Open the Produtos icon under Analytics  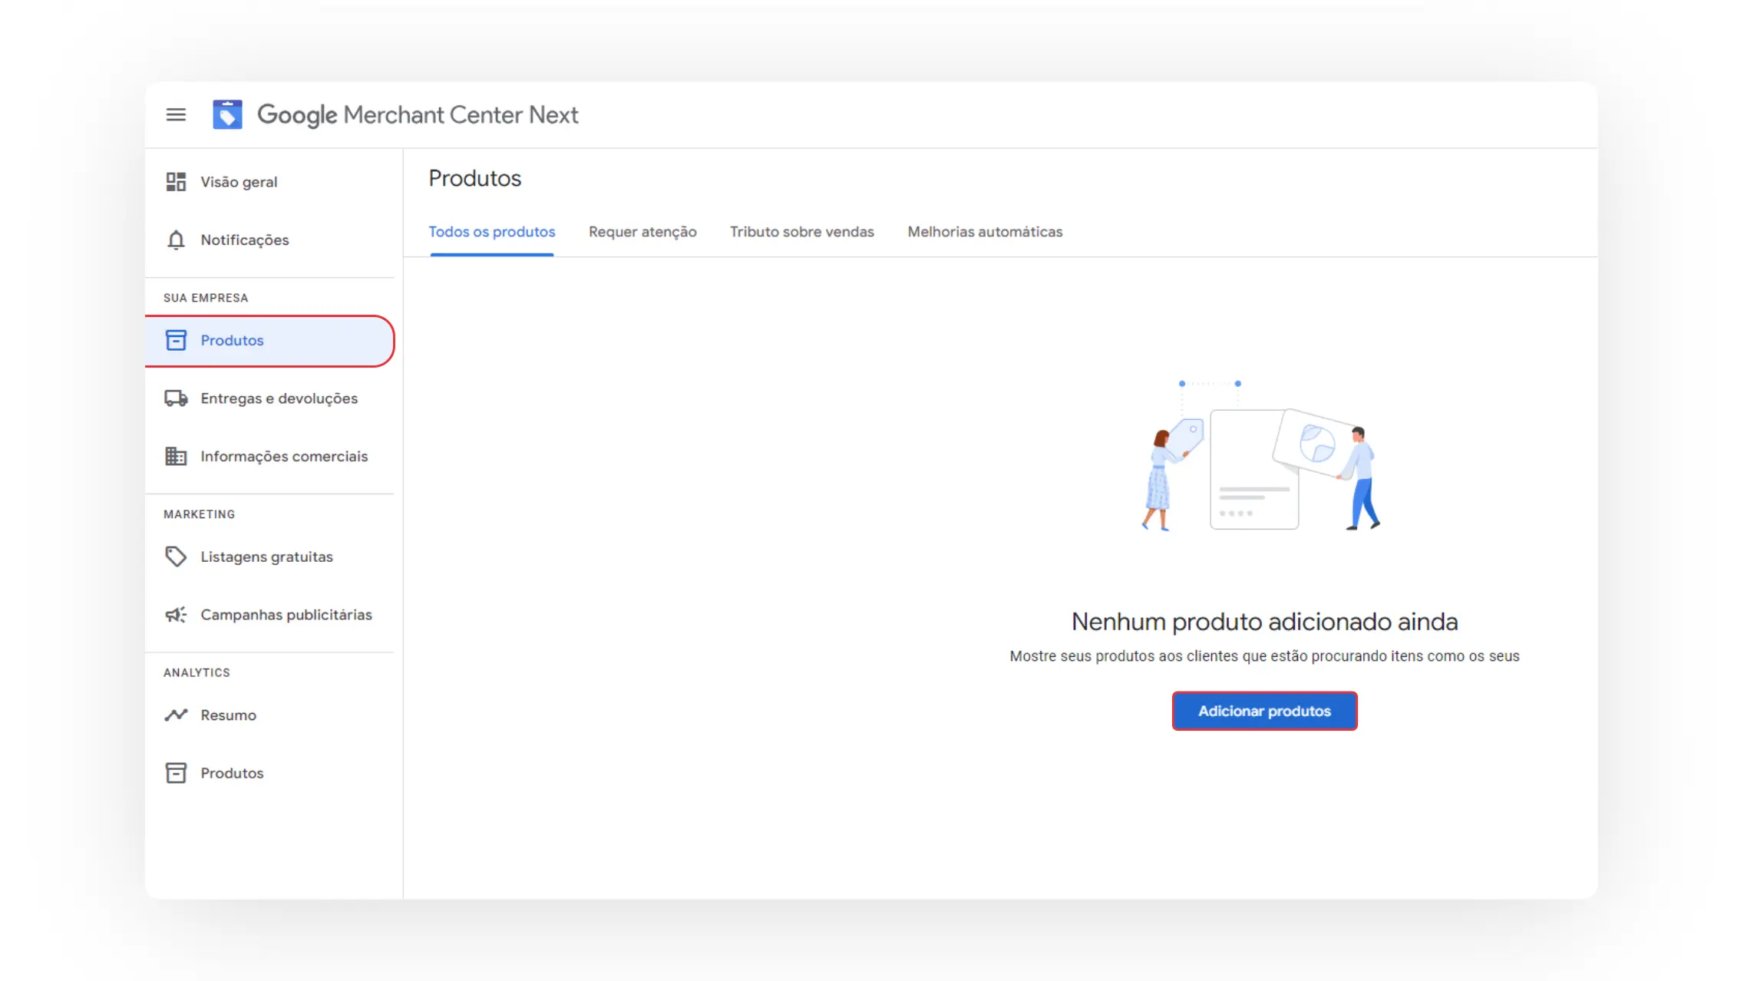click(x=176, y=773)
